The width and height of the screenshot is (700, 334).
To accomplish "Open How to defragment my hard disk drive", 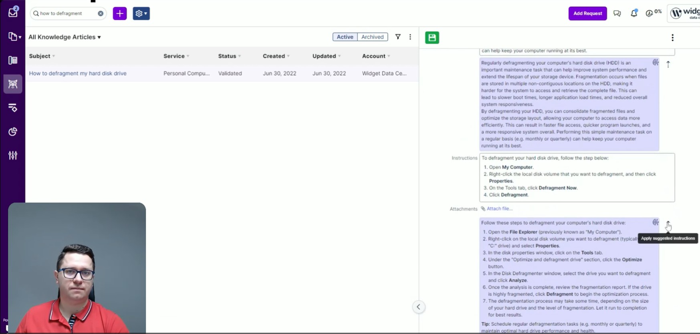I will [78, 74].
